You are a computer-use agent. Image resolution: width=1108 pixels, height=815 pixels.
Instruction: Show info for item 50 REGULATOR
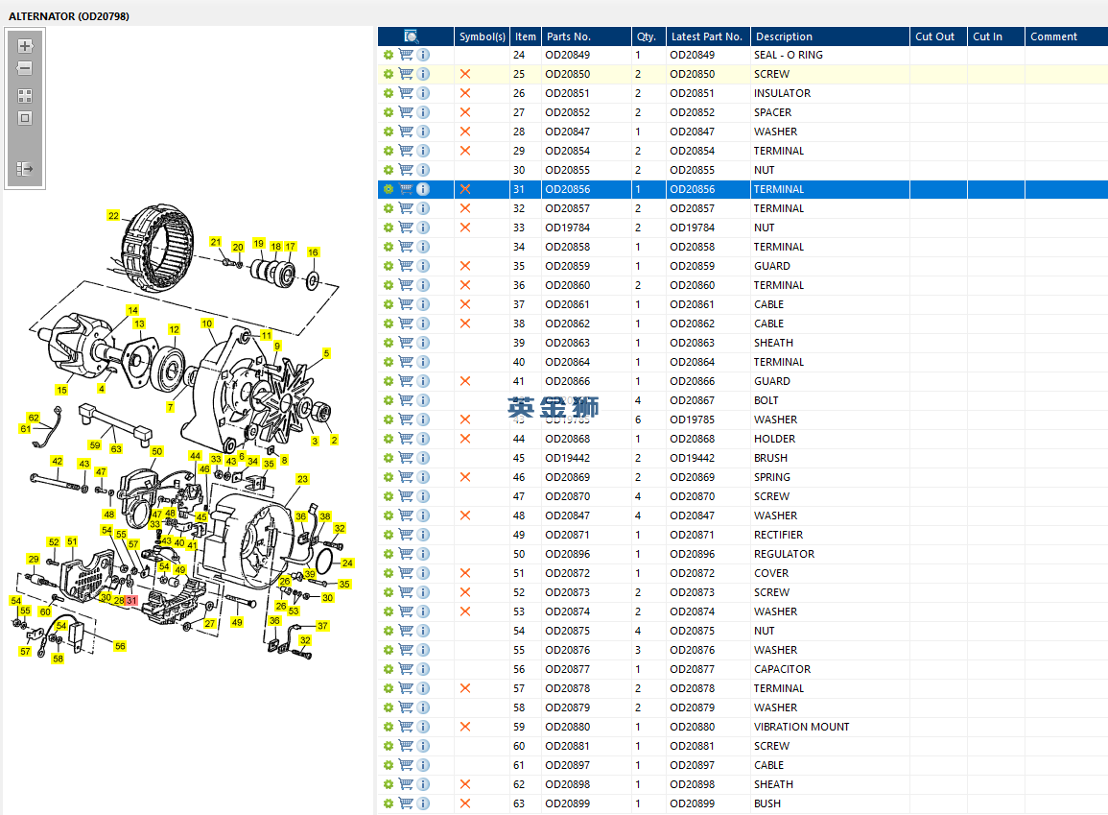click(x=423, y=554)
